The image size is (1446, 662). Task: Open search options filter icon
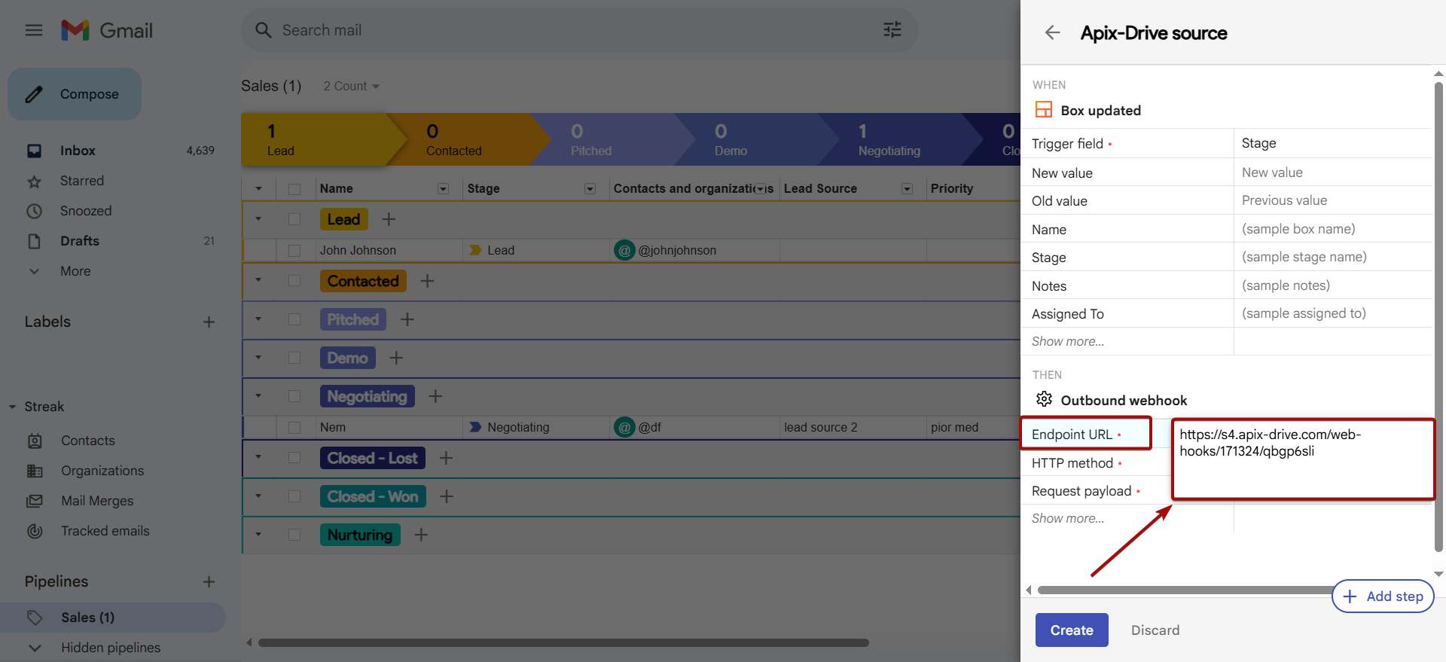pos(892,30)
